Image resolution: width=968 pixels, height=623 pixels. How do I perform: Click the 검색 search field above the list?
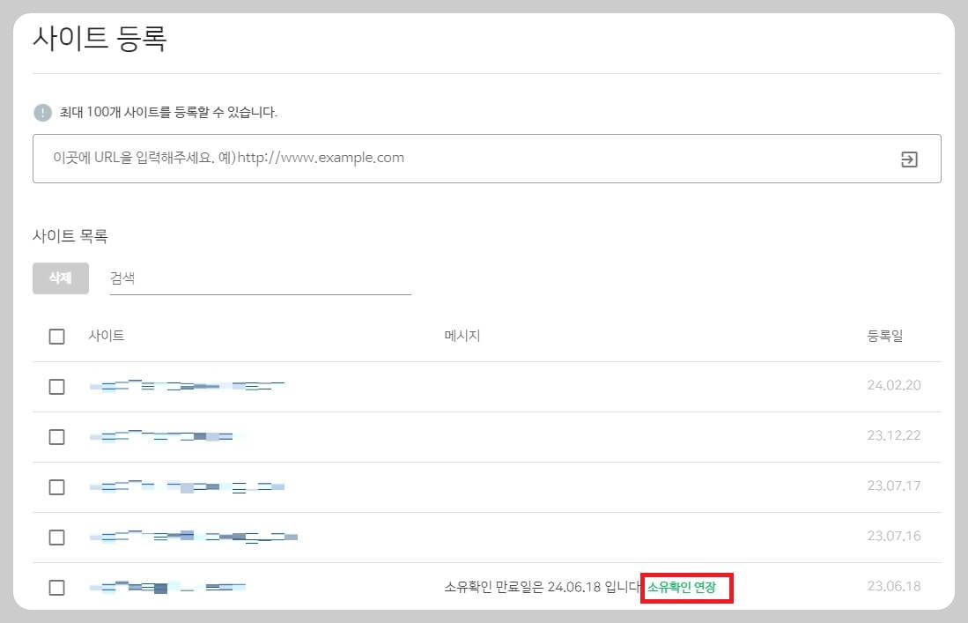[x=260, y=278]
